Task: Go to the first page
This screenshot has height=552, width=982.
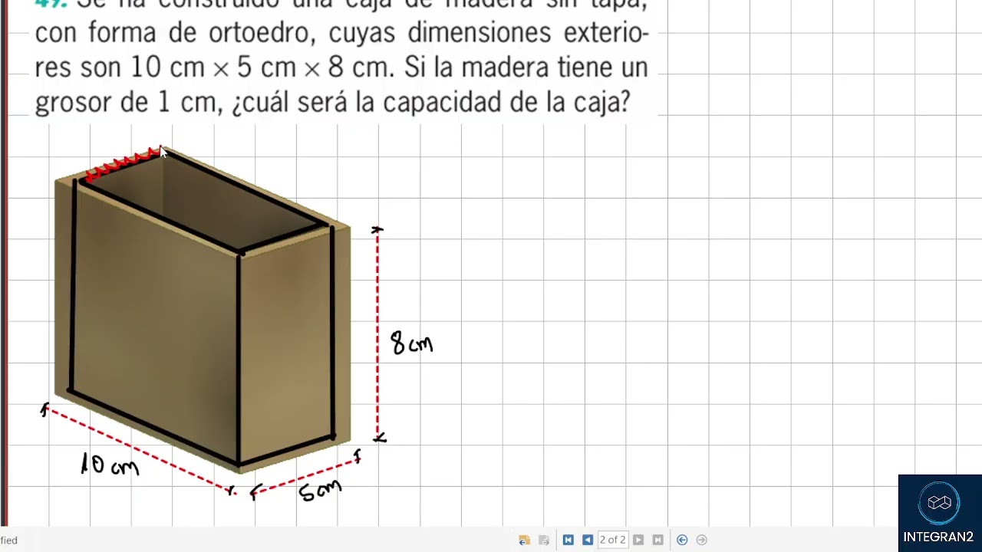Action: pos(568,540)
